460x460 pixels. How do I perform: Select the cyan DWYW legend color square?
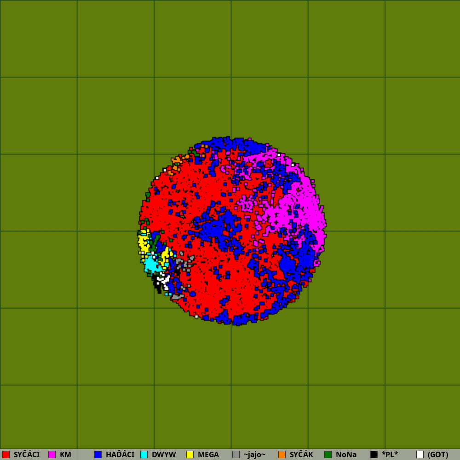[144, 454]
